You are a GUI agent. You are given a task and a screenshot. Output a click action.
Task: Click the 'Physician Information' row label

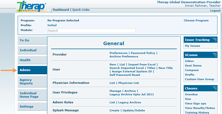pos(71,83)
